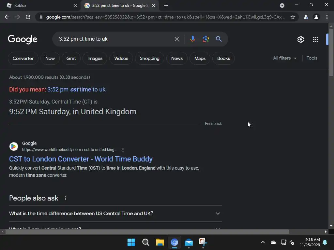Image resolution: width=334 pixels, height=250 pixels.
Task: Open People also ask options menu
Action: (65, 198)
